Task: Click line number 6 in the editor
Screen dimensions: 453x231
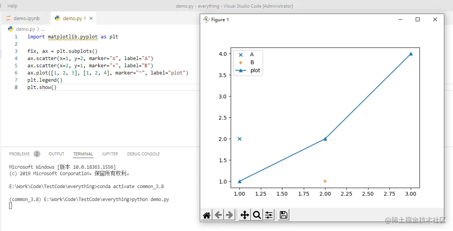Action: click(16, 73)
